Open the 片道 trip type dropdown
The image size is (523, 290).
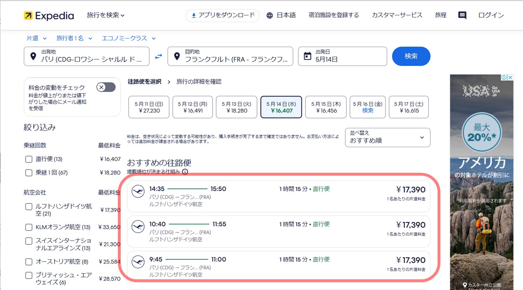pyautogui.click(x=37, y=38)
